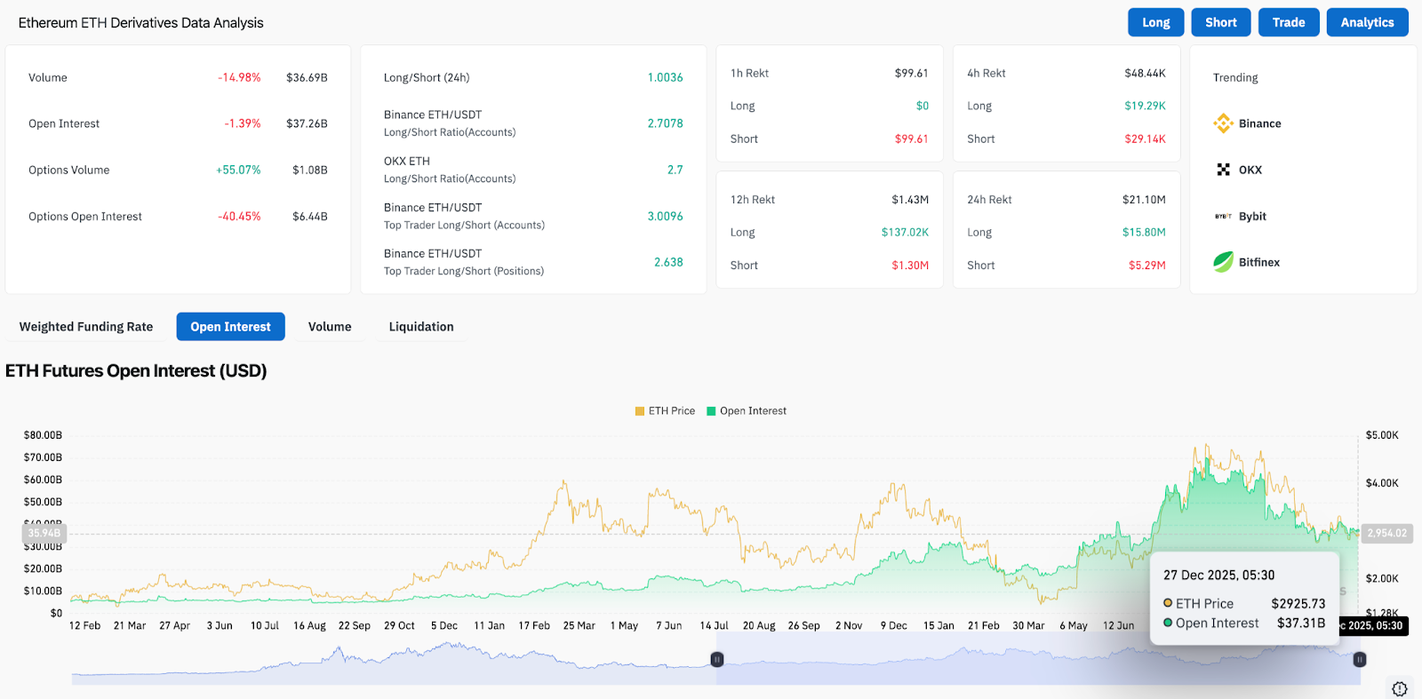The width and height of the screenshot is (1422, 699).
Task: Click the OKX logo icon
Action: coord(1223,170)
